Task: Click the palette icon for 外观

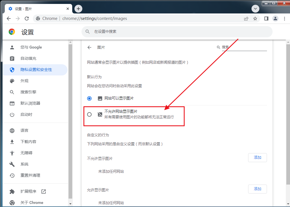Action: 12,81
